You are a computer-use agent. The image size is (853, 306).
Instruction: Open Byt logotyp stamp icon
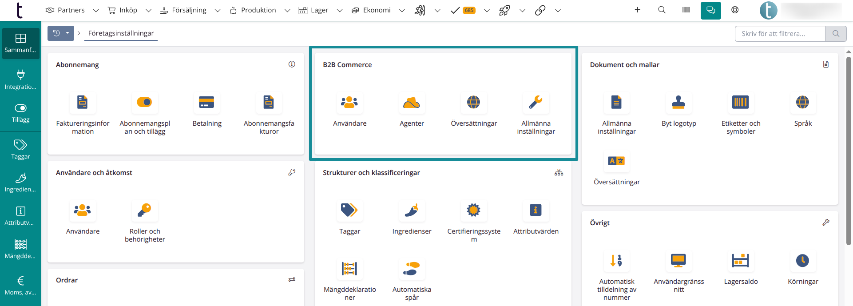tap(678, 103)
